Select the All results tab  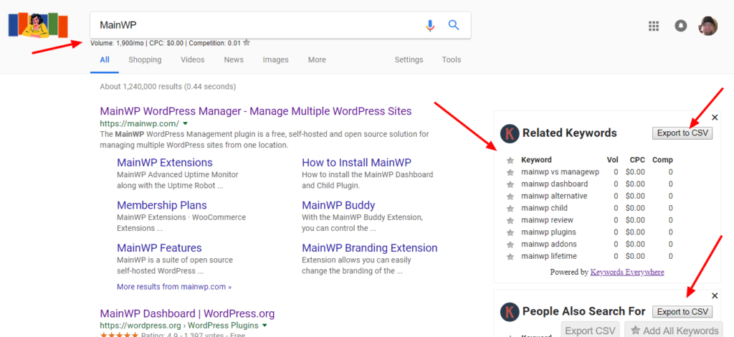pos(105,60)
